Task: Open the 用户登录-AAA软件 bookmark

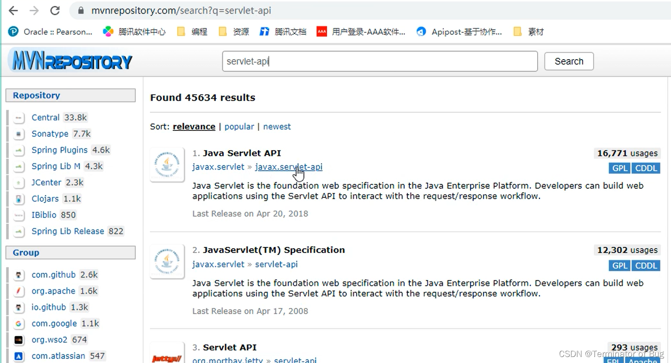Action: pos(361,31)
